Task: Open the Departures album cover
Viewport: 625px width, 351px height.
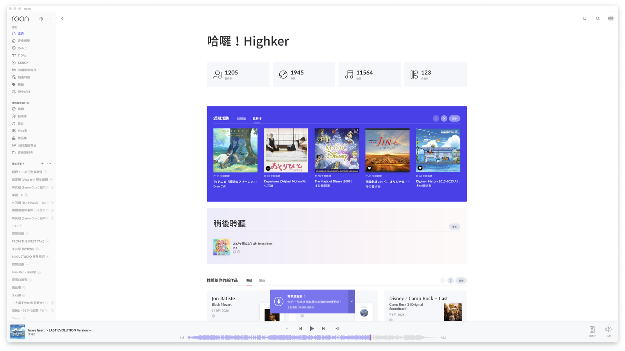Action: click(286, 150)
